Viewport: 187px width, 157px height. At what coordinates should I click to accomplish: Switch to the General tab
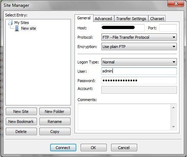[x=84, y=18]
